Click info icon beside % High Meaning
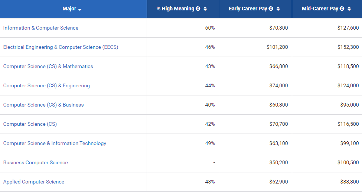 pos(198,9)
